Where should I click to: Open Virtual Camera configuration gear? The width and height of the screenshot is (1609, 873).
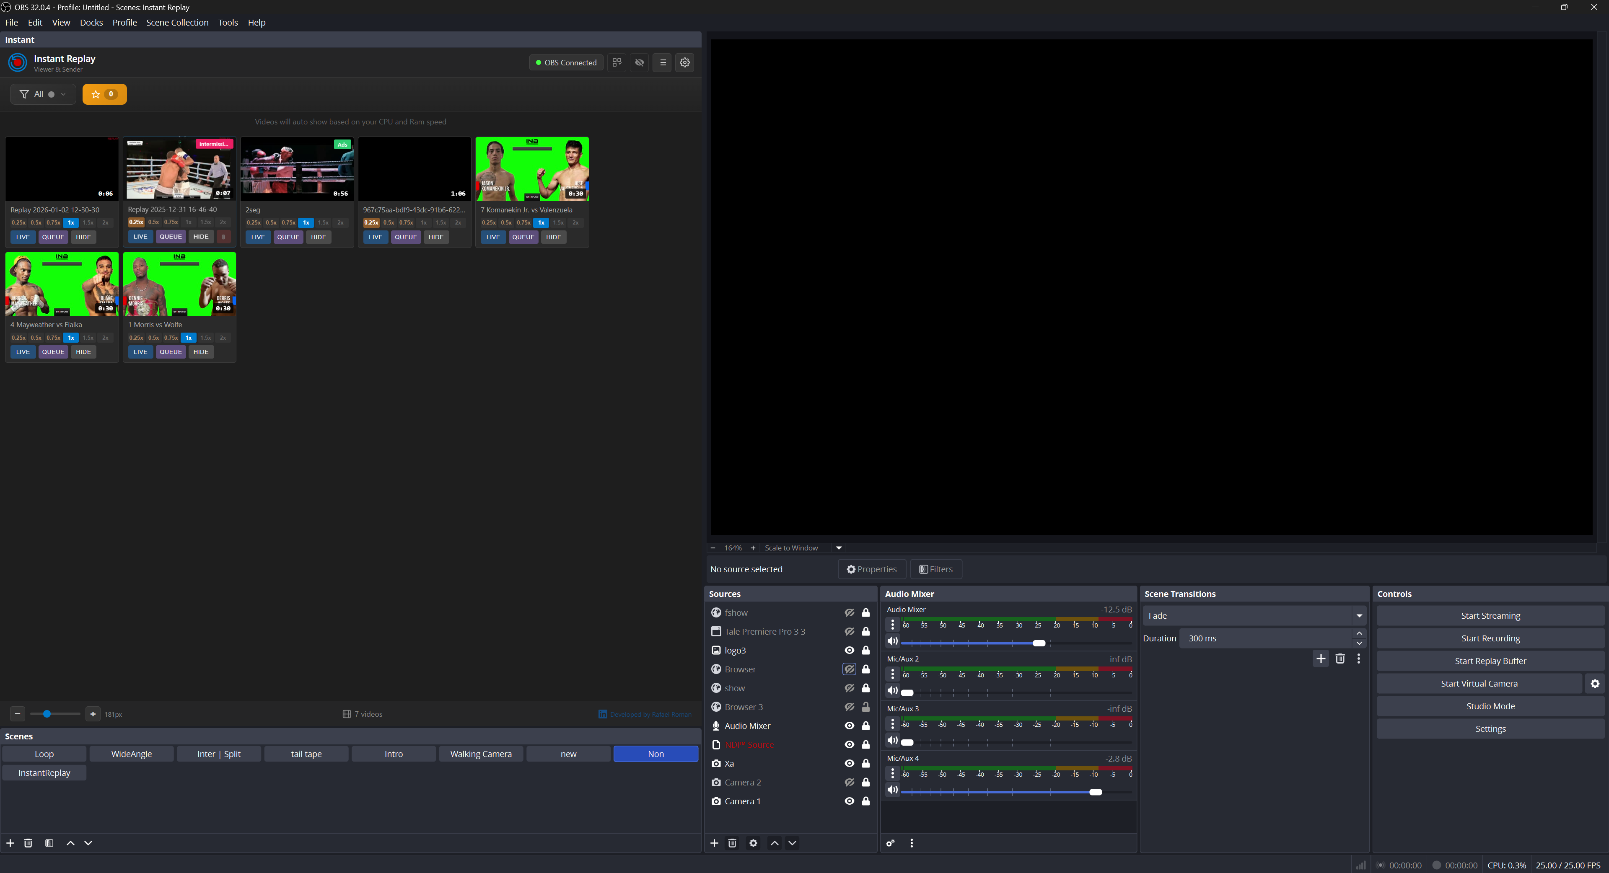pyautogui.click(x=1595, y=684)
